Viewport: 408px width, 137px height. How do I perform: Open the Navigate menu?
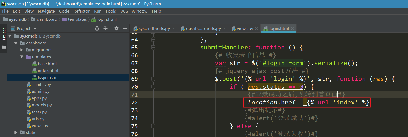click(46, 11)
